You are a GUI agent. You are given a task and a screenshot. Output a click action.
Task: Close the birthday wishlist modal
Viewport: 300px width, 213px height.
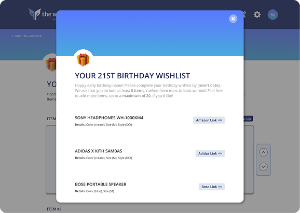click(233, 19)
